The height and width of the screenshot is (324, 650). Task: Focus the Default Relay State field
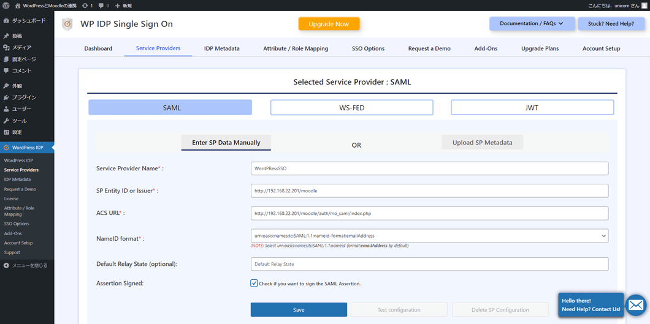(x=429, y=264)
